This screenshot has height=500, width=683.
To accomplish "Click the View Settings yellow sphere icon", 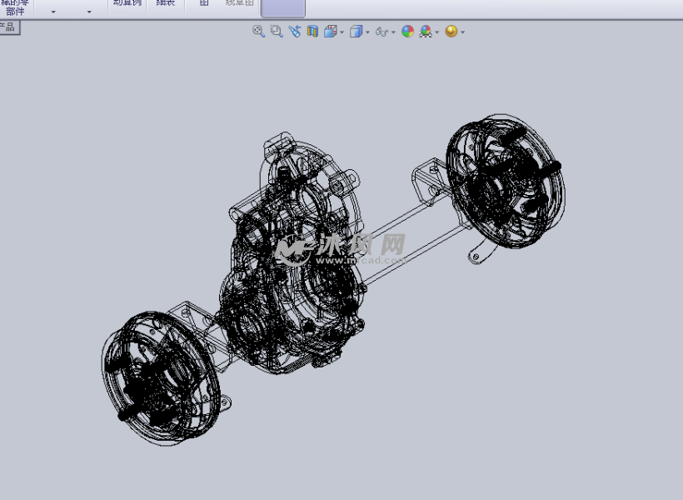I will coord(451,32).
